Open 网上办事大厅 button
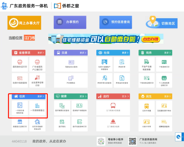This screenshot has height=147, width=184. click(x=24, y=23)
